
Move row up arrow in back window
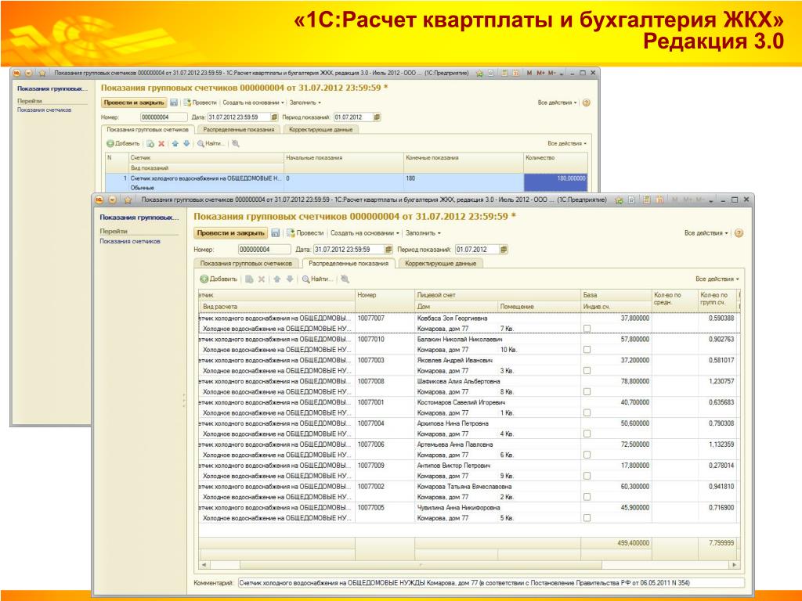point(175,144)
